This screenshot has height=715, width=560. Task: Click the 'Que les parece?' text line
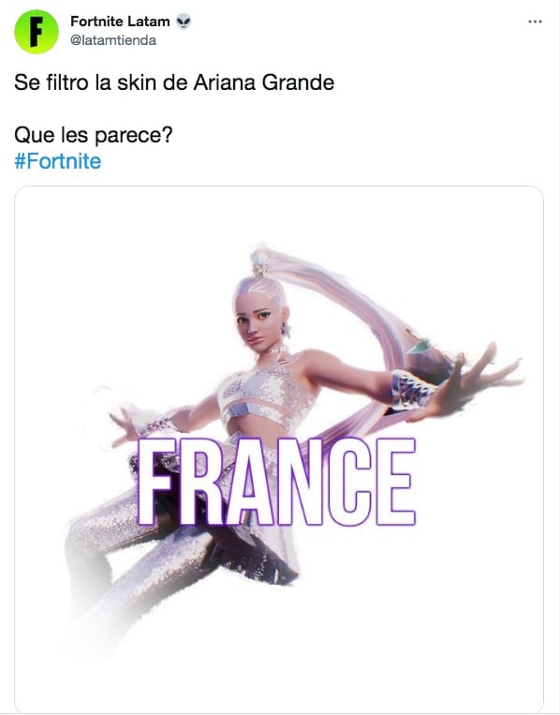[x=94, y=135]
